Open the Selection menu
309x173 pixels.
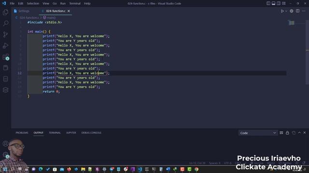(x=33, y=3)
